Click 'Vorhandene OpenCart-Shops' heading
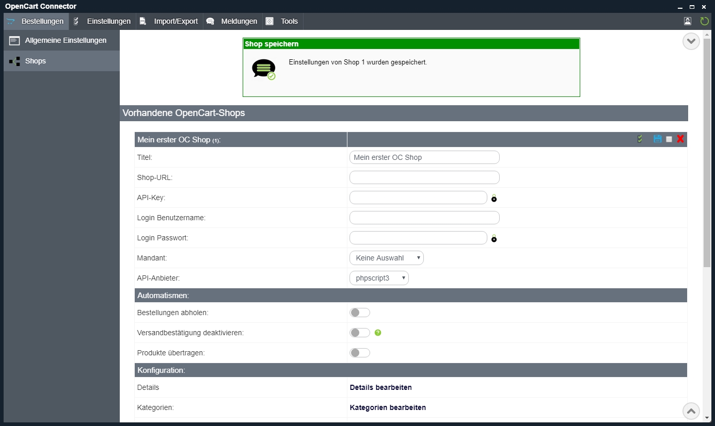715x426 pixels. [184, 113]
